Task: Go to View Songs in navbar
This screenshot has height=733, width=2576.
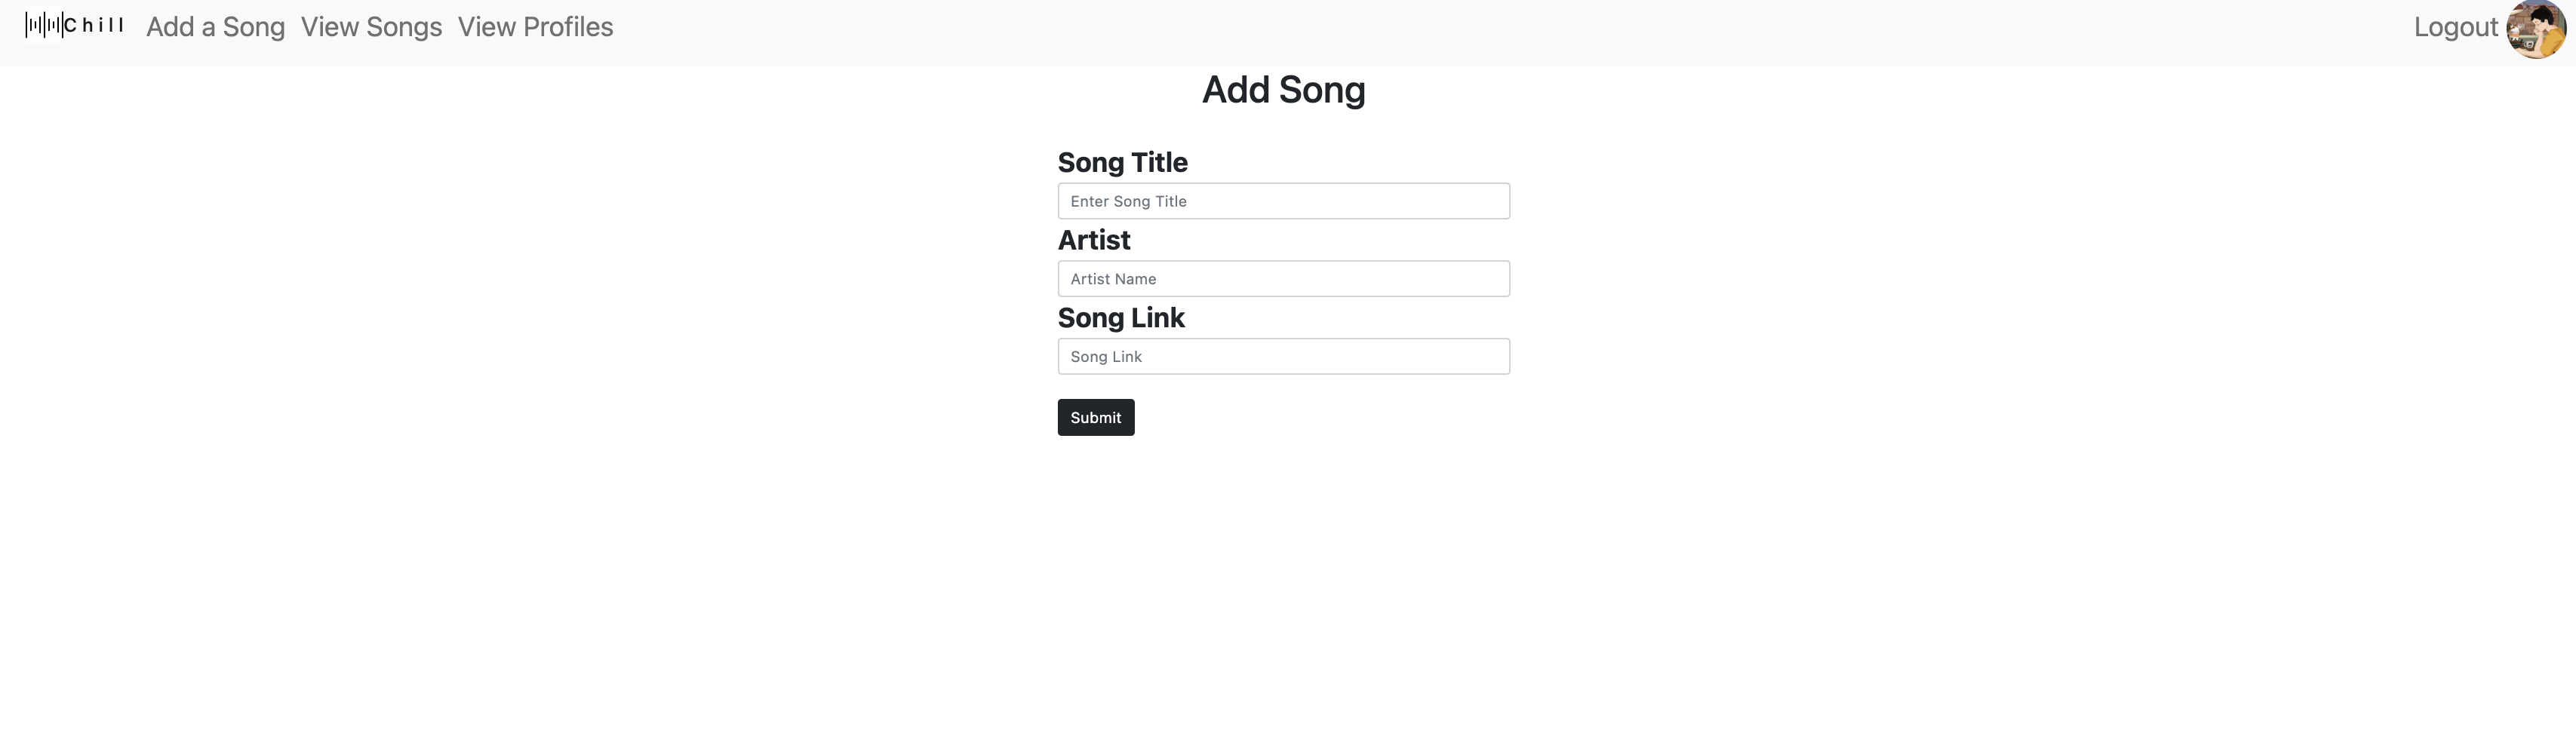Action: pyautogui.click(x=371, y=27)
